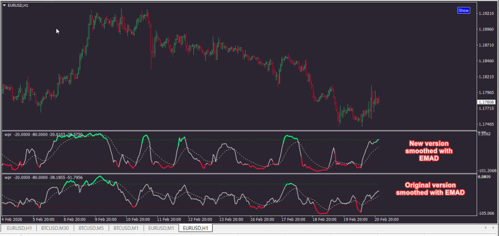499x236 pixels.
Task: Click the 1.18710 price level on the scale
Action: 487,45
